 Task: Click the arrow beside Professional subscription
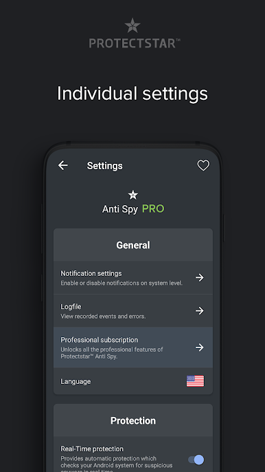200,347
